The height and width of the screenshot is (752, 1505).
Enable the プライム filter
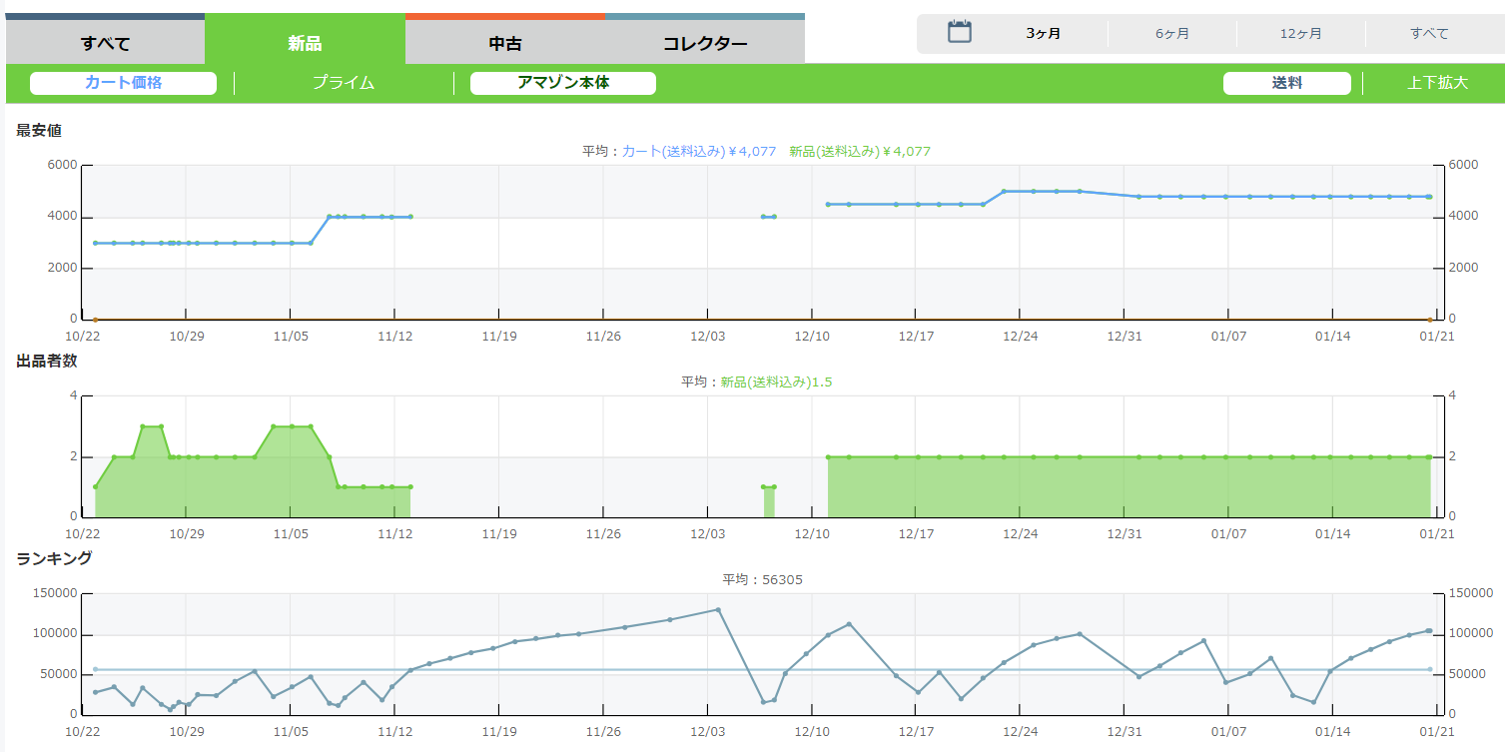click(344, 83)
